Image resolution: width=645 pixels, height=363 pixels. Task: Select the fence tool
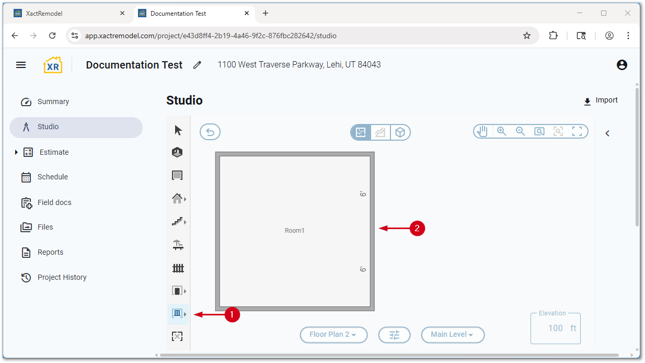click(178, 268)
